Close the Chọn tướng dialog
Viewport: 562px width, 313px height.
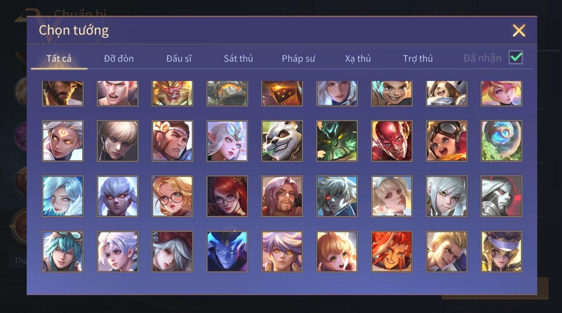pos(519,31)
